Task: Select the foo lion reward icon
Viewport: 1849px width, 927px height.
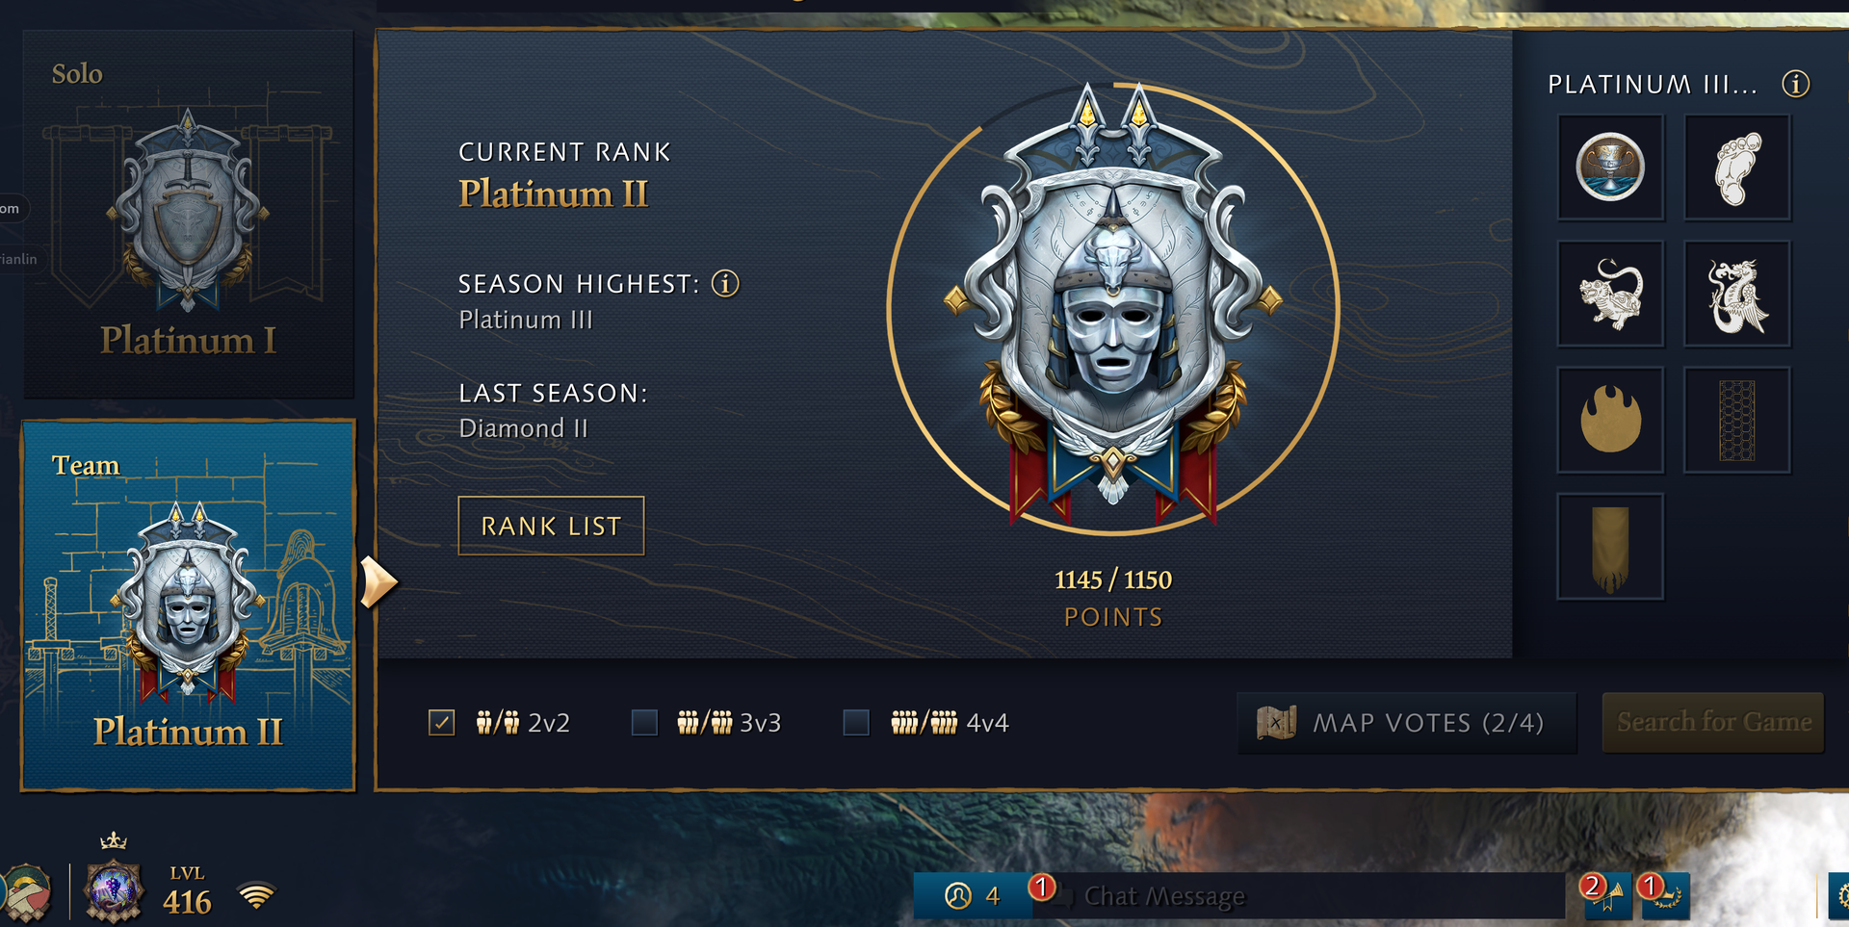Action: pos(1610,294)
